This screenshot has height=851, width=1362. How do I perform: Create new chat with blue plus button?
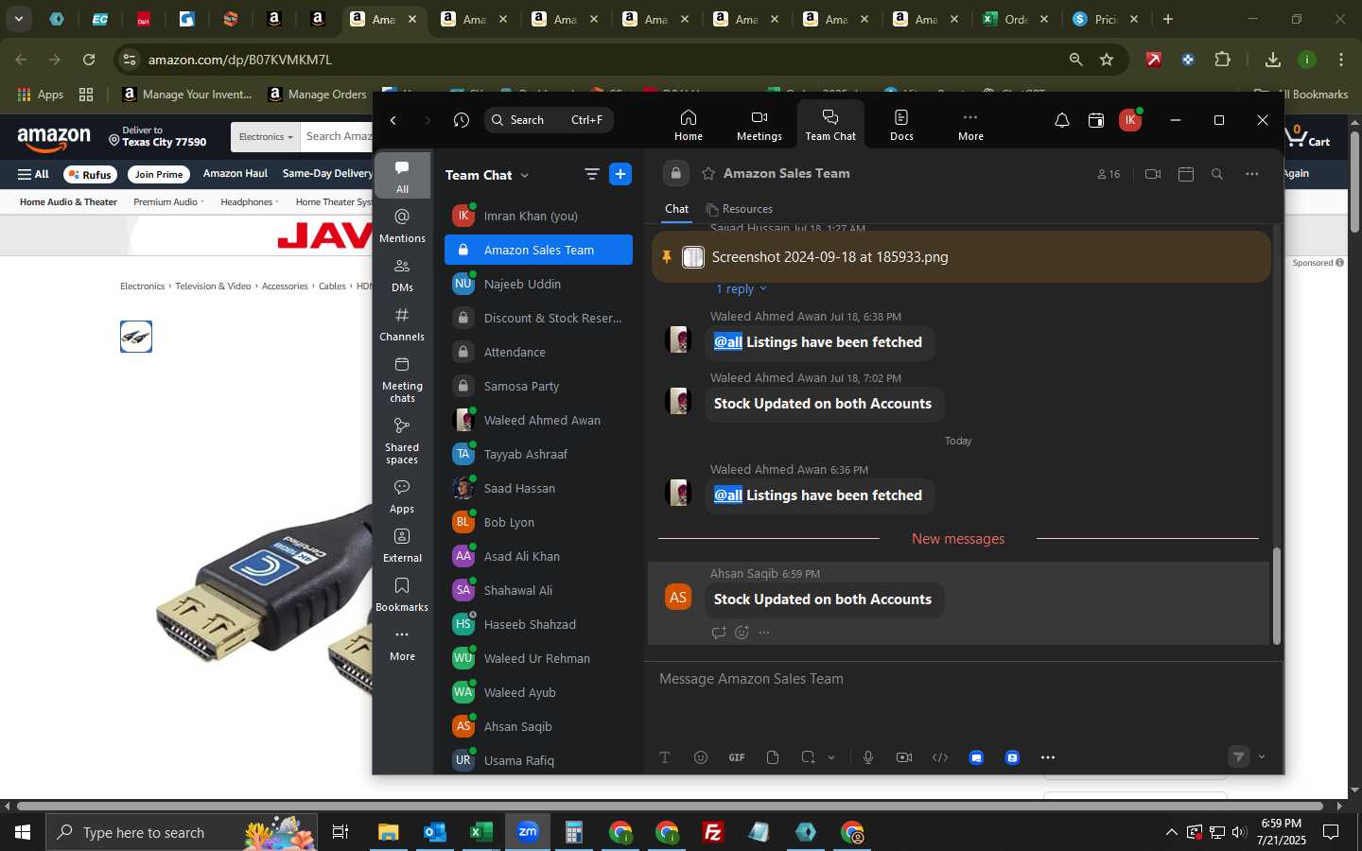(x=620, y=174)
